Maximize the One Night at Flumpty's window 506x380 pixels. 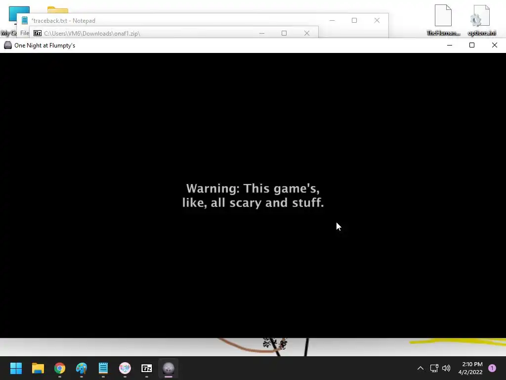(472, 45)
